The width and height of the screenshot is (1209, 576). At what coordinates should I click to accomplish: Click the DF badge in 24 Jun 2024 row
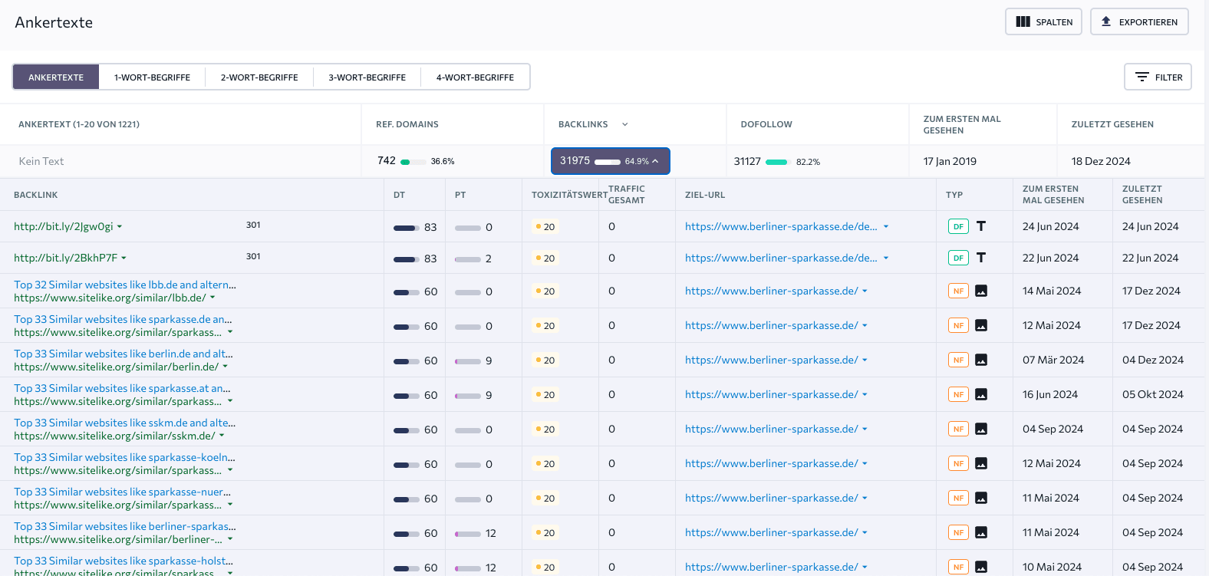tap(958, 226)
